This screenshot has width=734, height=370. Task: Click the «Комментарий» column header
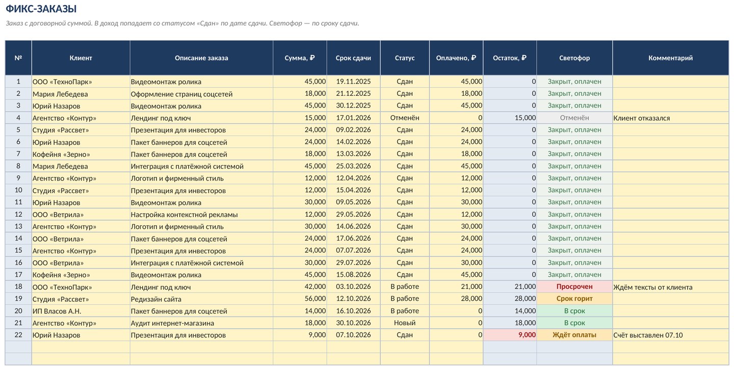(x=670, y=58)
